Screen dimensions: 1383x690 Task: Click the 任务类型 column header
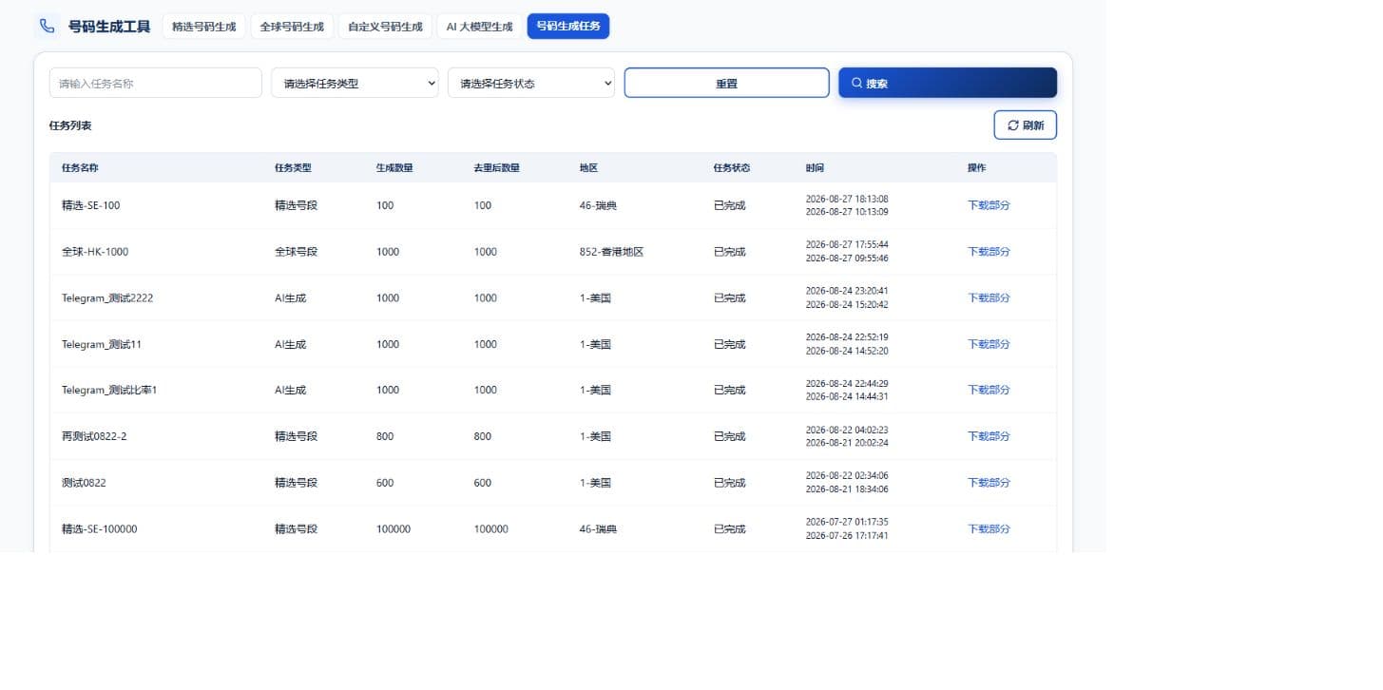(293, 167)
